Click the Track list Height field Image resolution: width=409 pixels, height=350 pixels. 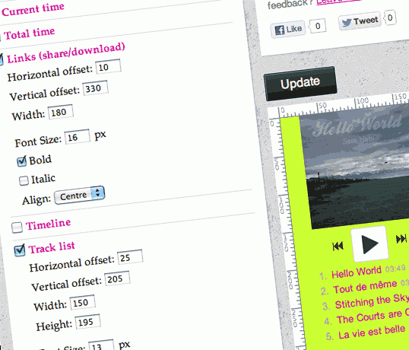tap(88, 322)
